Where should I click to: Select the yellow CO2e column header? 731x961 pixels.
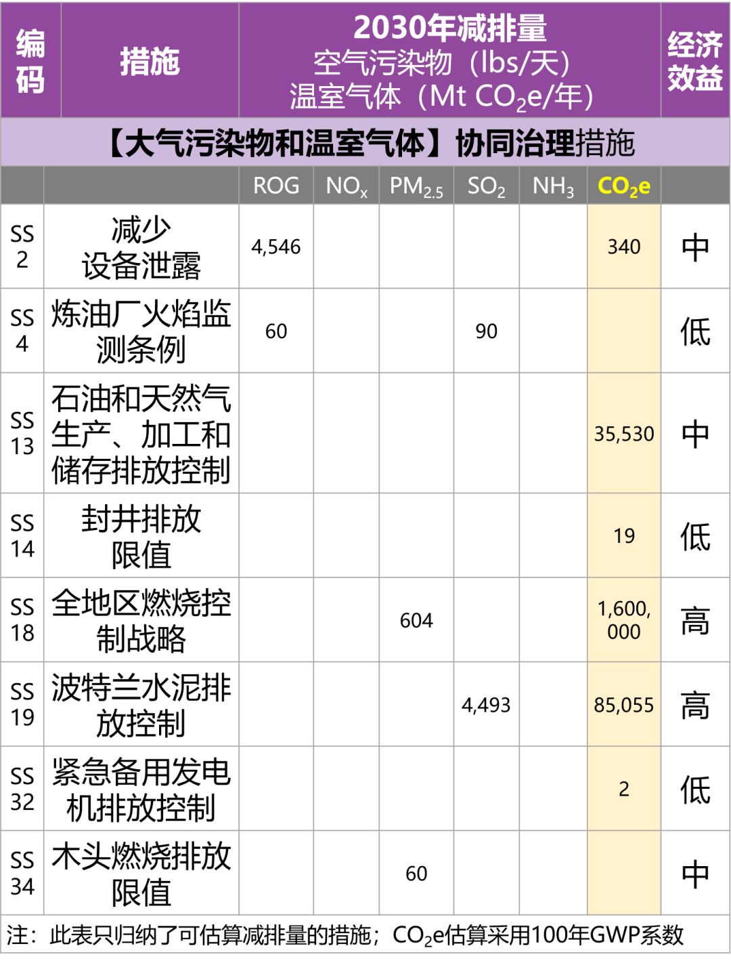pyautogui.click(x=623, y=186)
